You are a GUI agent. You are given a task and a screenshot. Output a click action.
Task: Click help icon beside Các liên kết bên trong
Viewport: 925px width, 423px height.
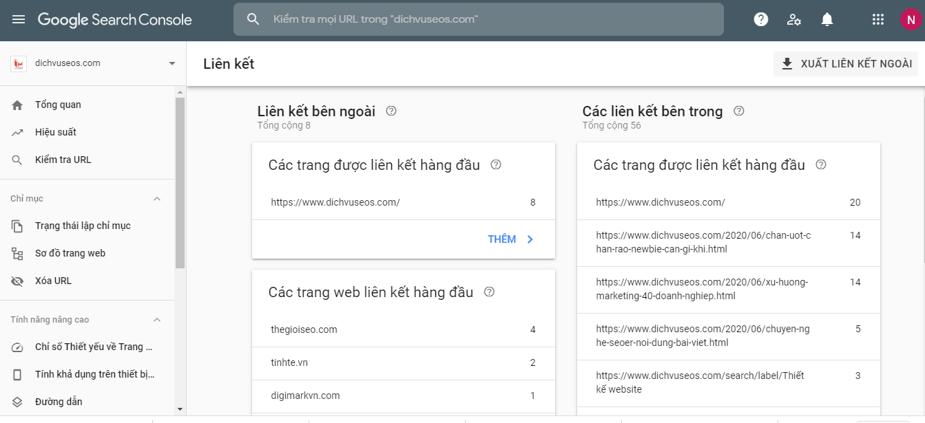pos(739,111)
